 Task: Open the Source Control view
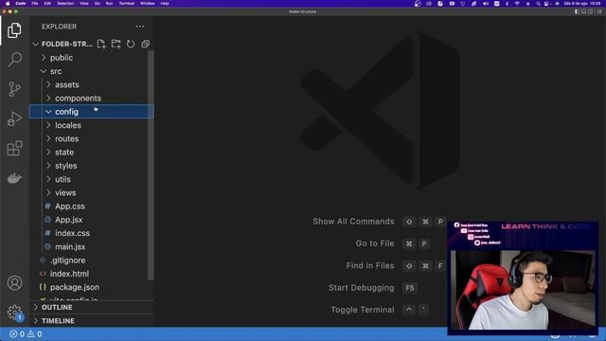point(14,89)
